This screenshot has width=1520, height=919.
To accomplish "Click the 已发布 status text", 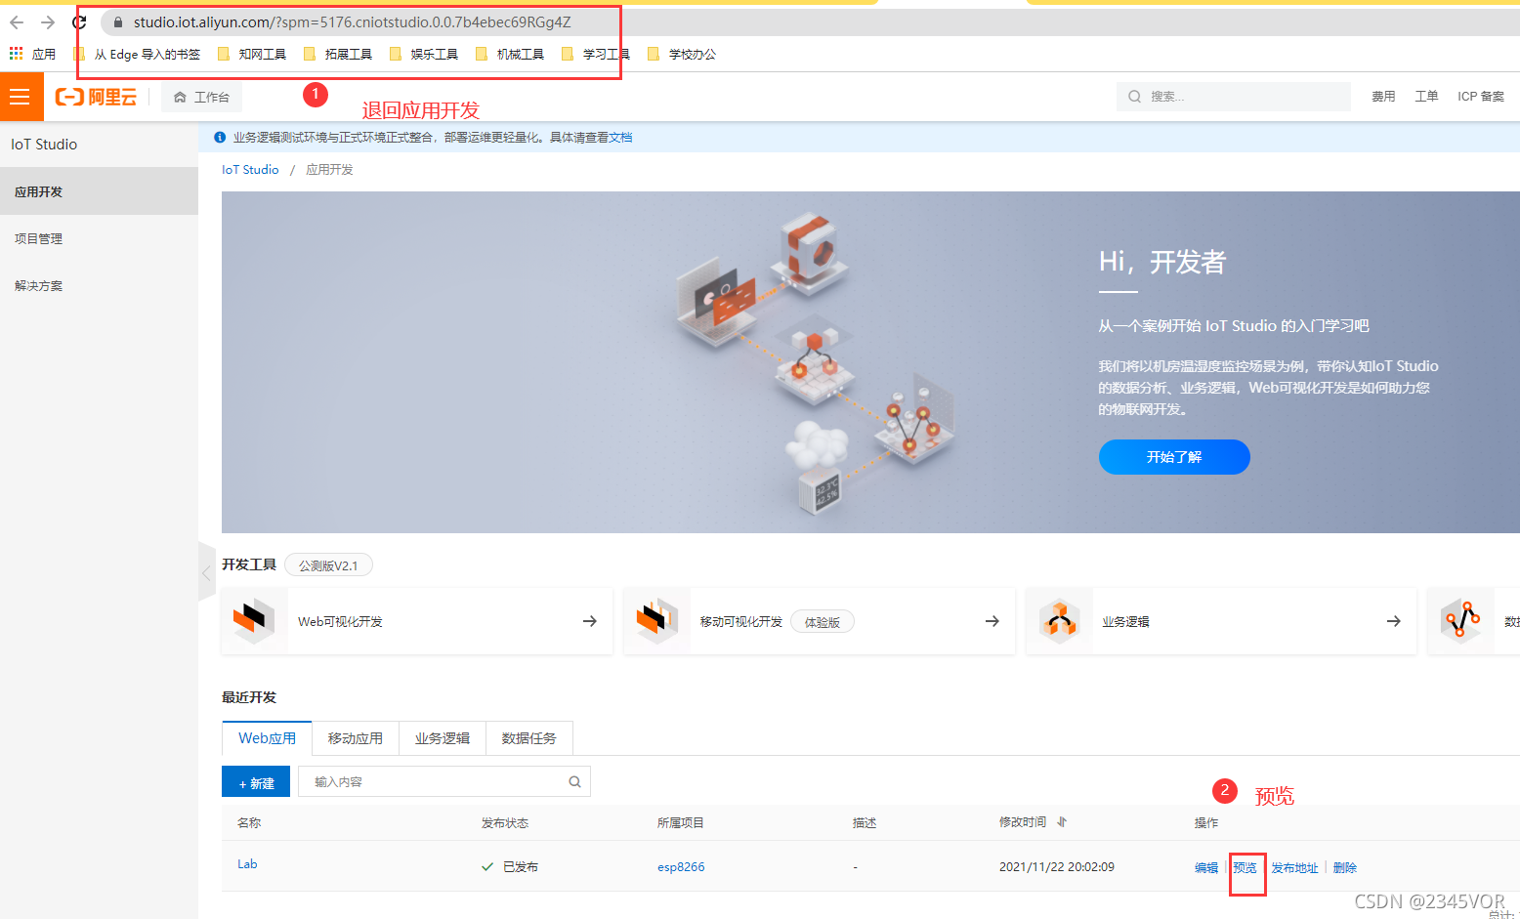I will [521, 867].
